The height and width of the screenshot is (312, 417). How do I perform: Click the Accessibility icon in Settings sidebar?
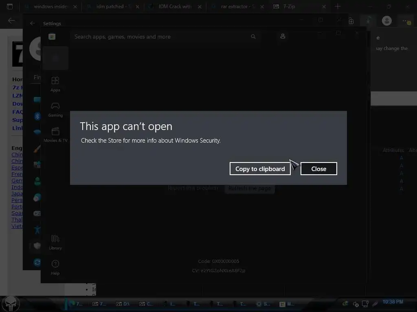[x=37, y=230]
